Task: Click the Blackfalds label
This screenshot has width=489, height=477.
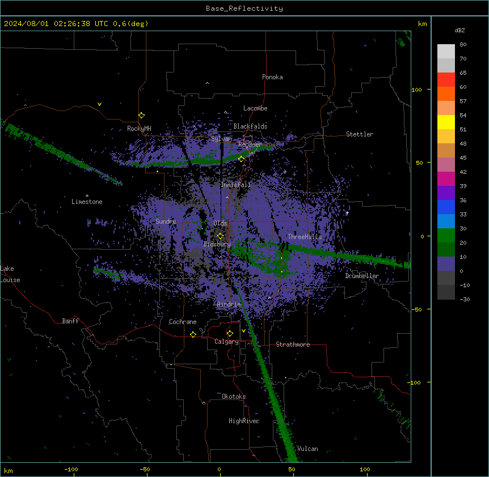Action: (x=250, y=126)
